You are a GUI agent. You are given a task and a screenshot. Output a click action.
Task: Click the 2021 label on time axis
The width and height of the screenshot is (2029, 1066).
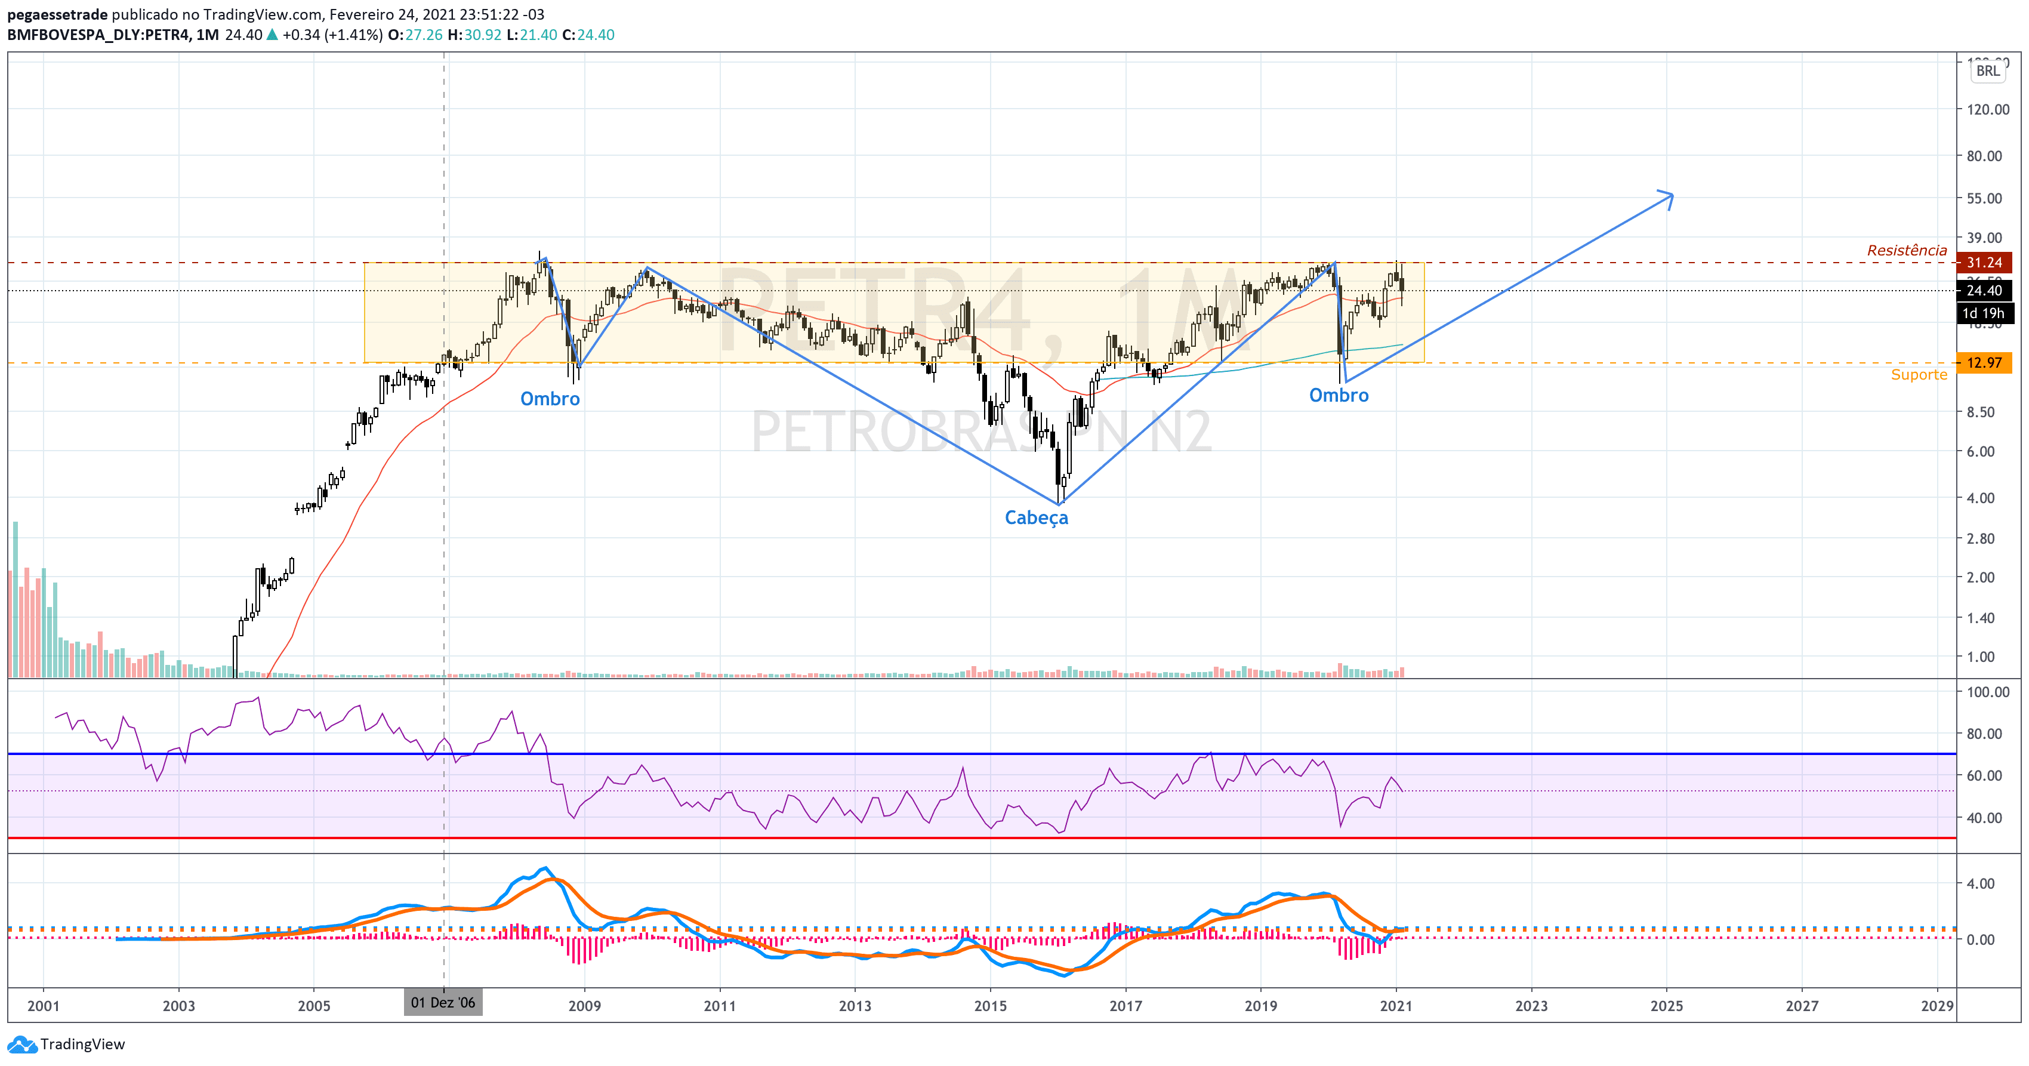pyautogui.click(x=1396, y=1005)
